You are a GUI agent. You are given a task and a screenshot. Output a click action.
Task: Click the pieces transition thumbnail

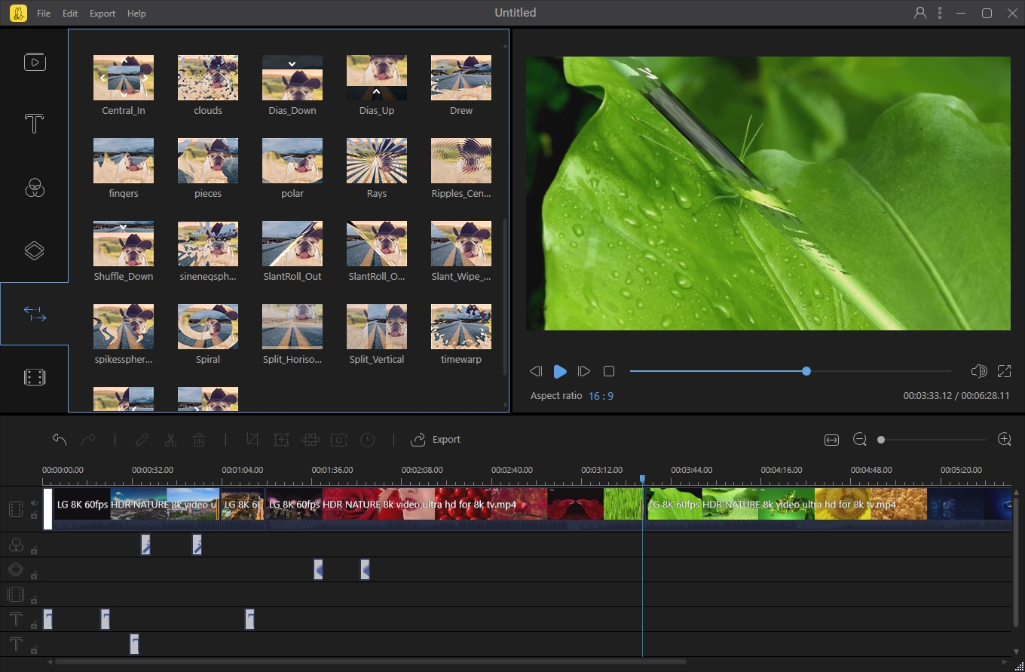pos(208,161)
